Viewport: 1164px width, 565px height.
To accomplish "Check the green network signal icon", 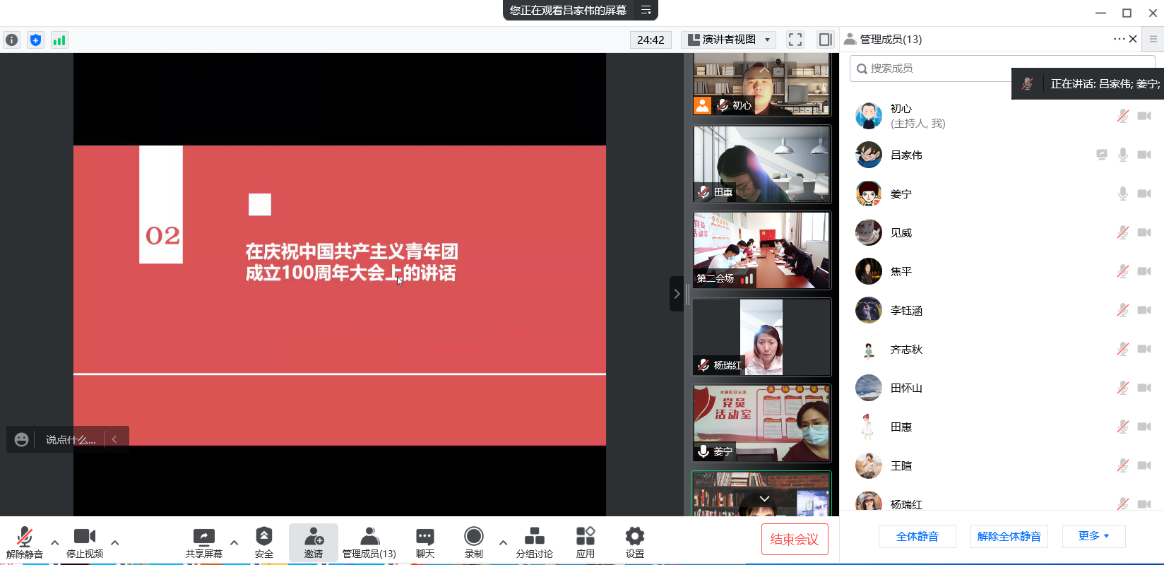I will tap(59, 40).
